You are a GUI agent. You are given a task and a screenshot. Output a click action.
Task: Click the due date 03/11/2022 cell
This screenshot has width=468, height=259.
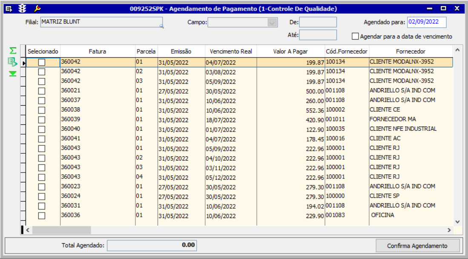click(231, 167)
